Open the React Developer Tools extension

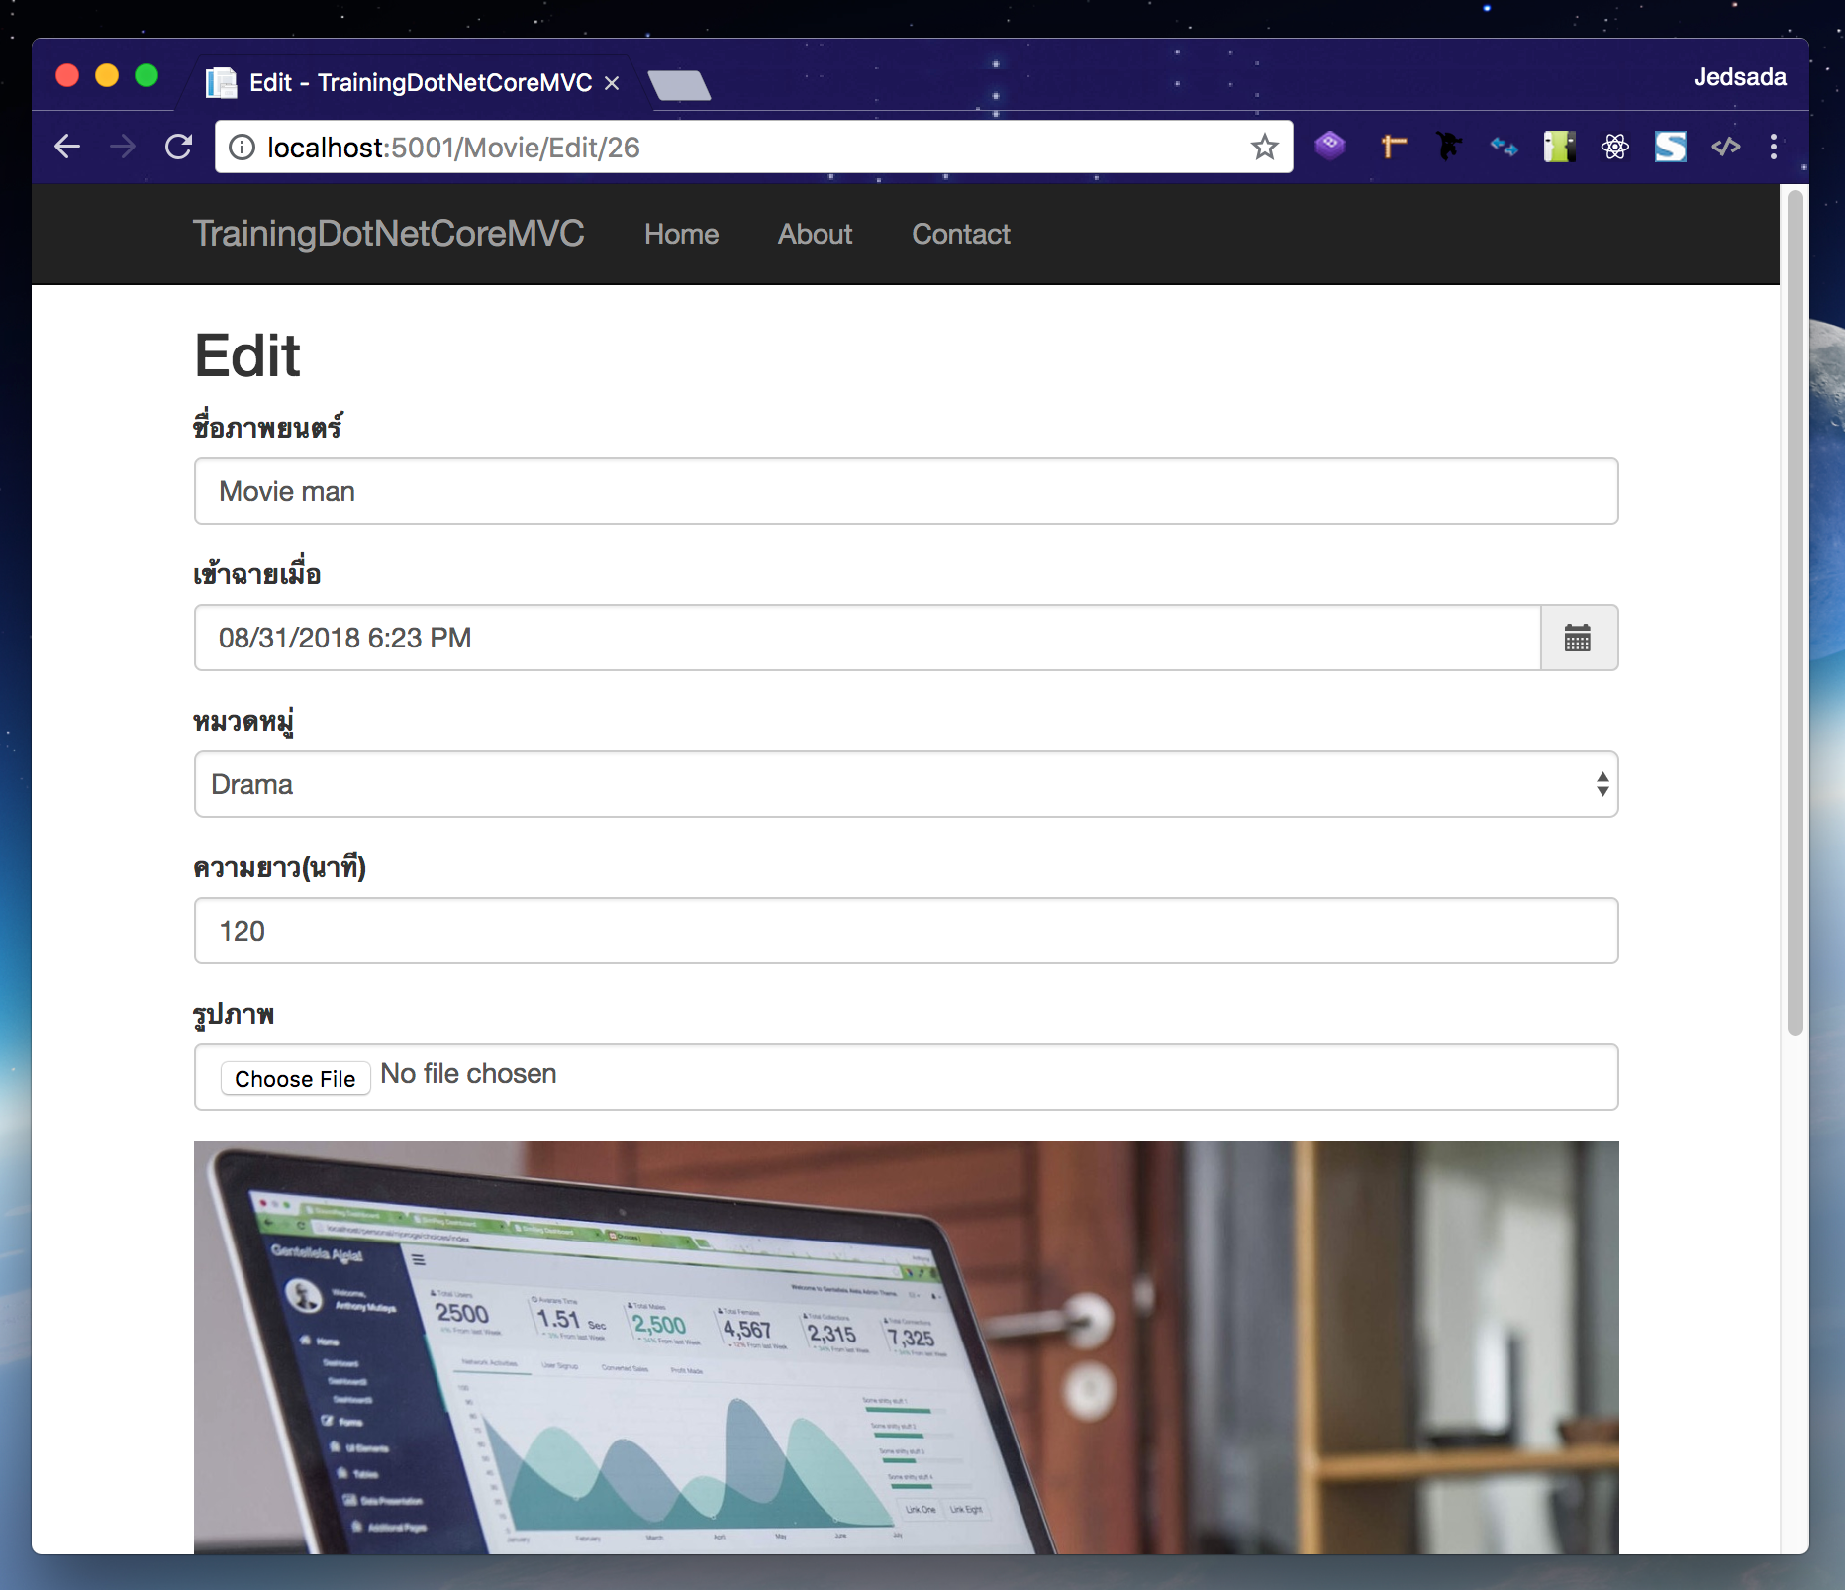[x=1614, y=147]
